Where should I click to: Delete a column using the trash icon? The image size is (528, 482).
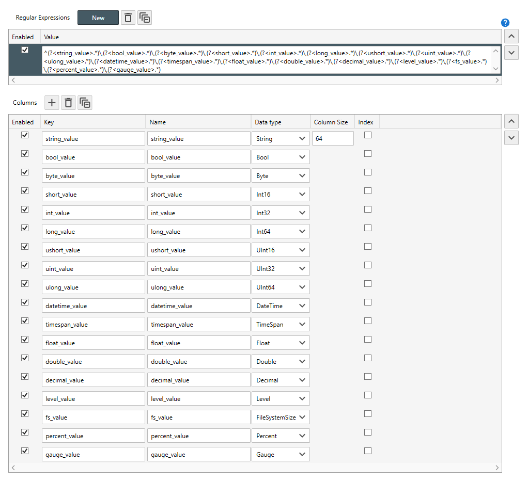pyautogui.click(x=68, y=102)
